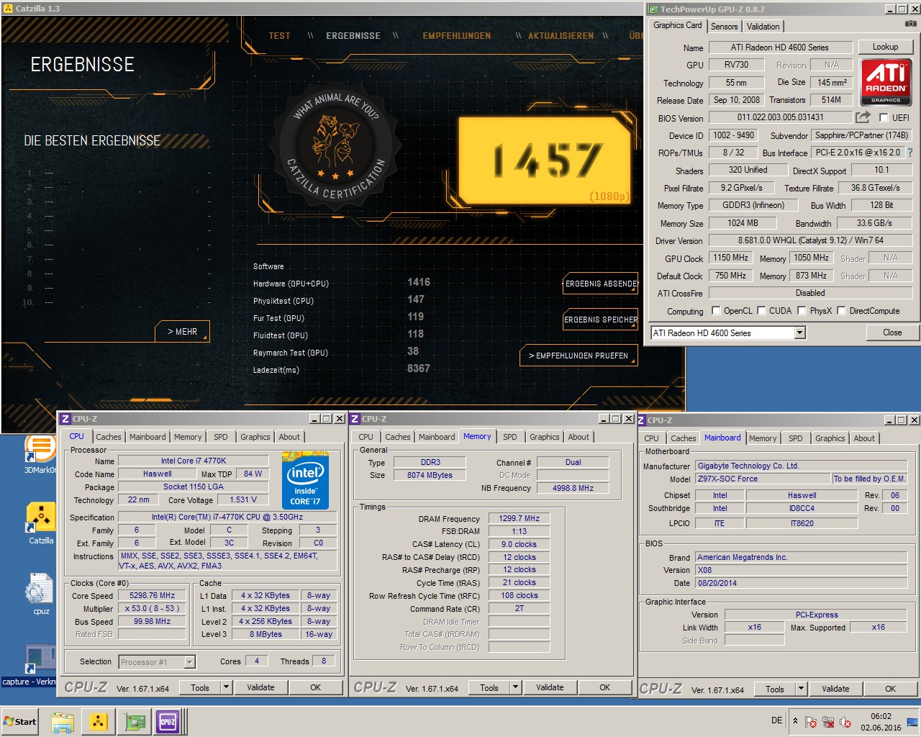This screenshot has width=921, height=737.
Task: Click the Catzilla 1.3 title bar icon
Action: 8,9
